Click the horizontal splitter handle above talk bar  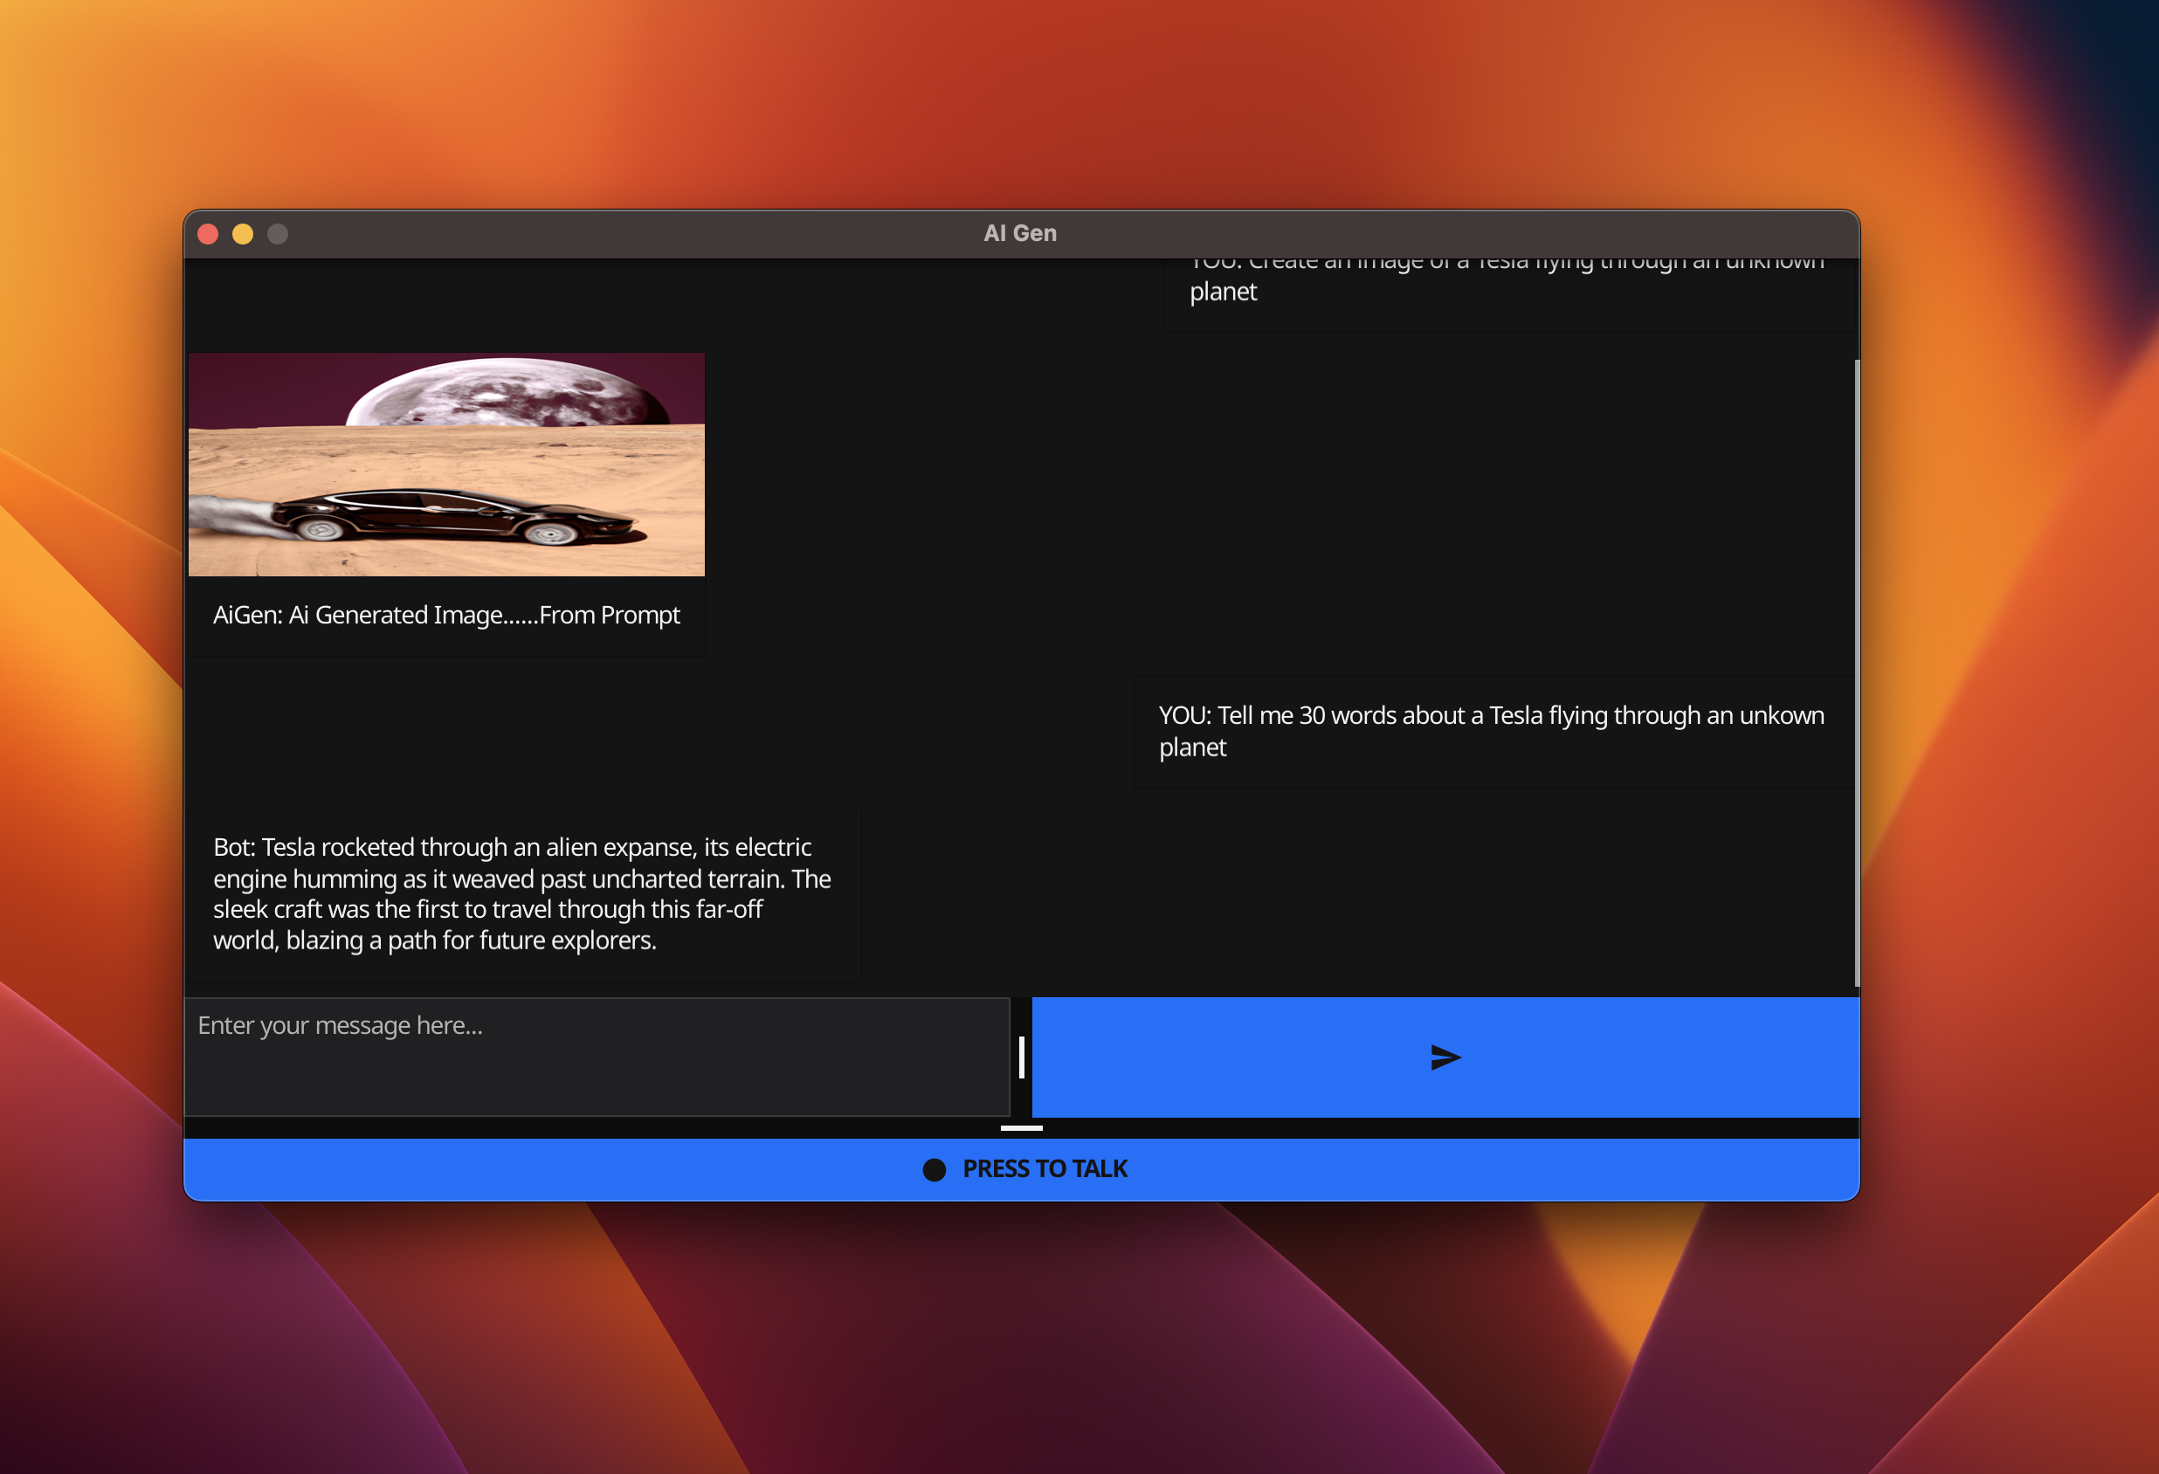1021,1127
